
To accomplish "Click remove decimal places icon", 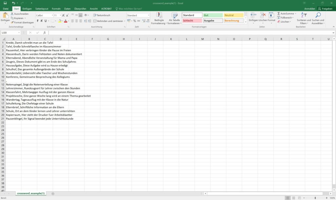I will click(148, 21).
